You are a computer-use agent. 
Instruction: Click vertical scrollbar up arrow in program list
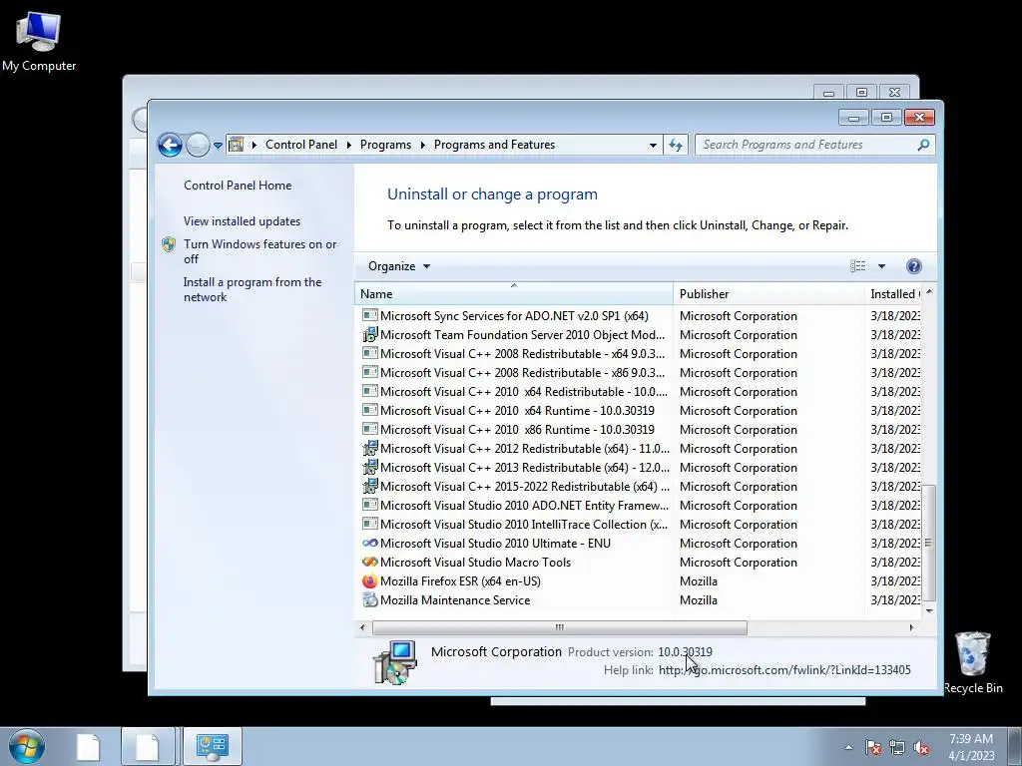tap(929, 292)
